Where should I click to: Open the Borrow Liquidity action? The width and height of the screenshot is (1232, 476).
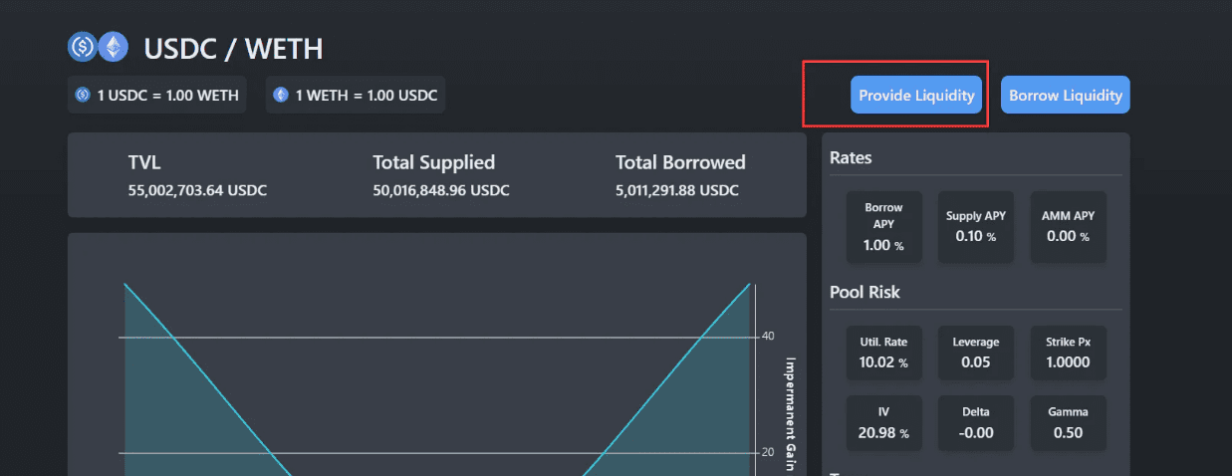point(1066,96)
